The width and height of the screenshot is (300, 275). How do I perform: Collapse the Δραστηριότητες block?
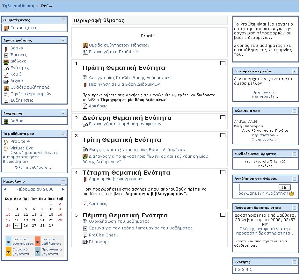(63, 40)
